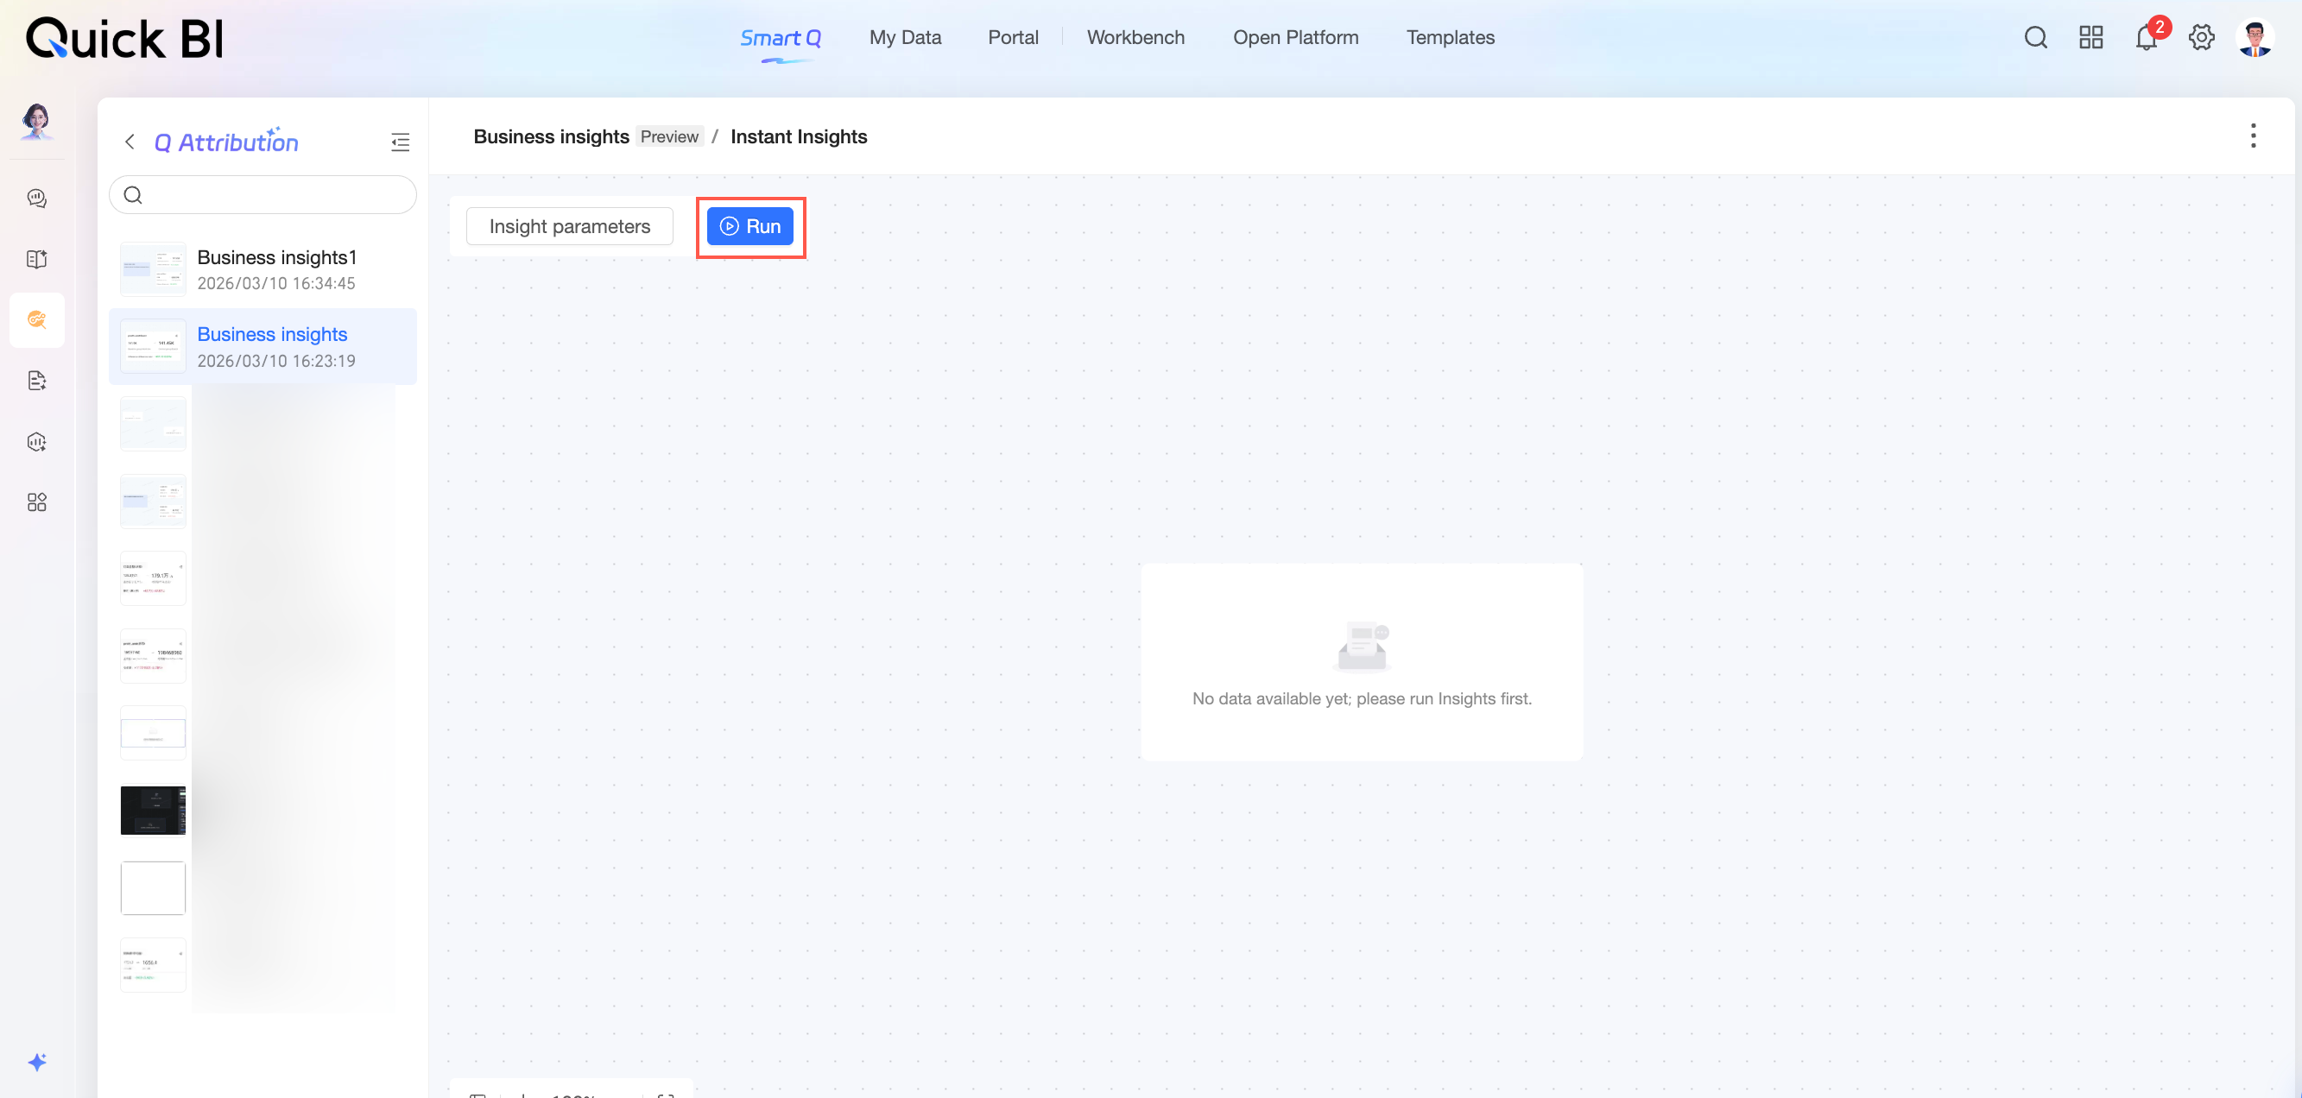The height and width of the screenshot is (1098, 2302).
Task: Click the Preview badge
Action: (x=669, y=136)
